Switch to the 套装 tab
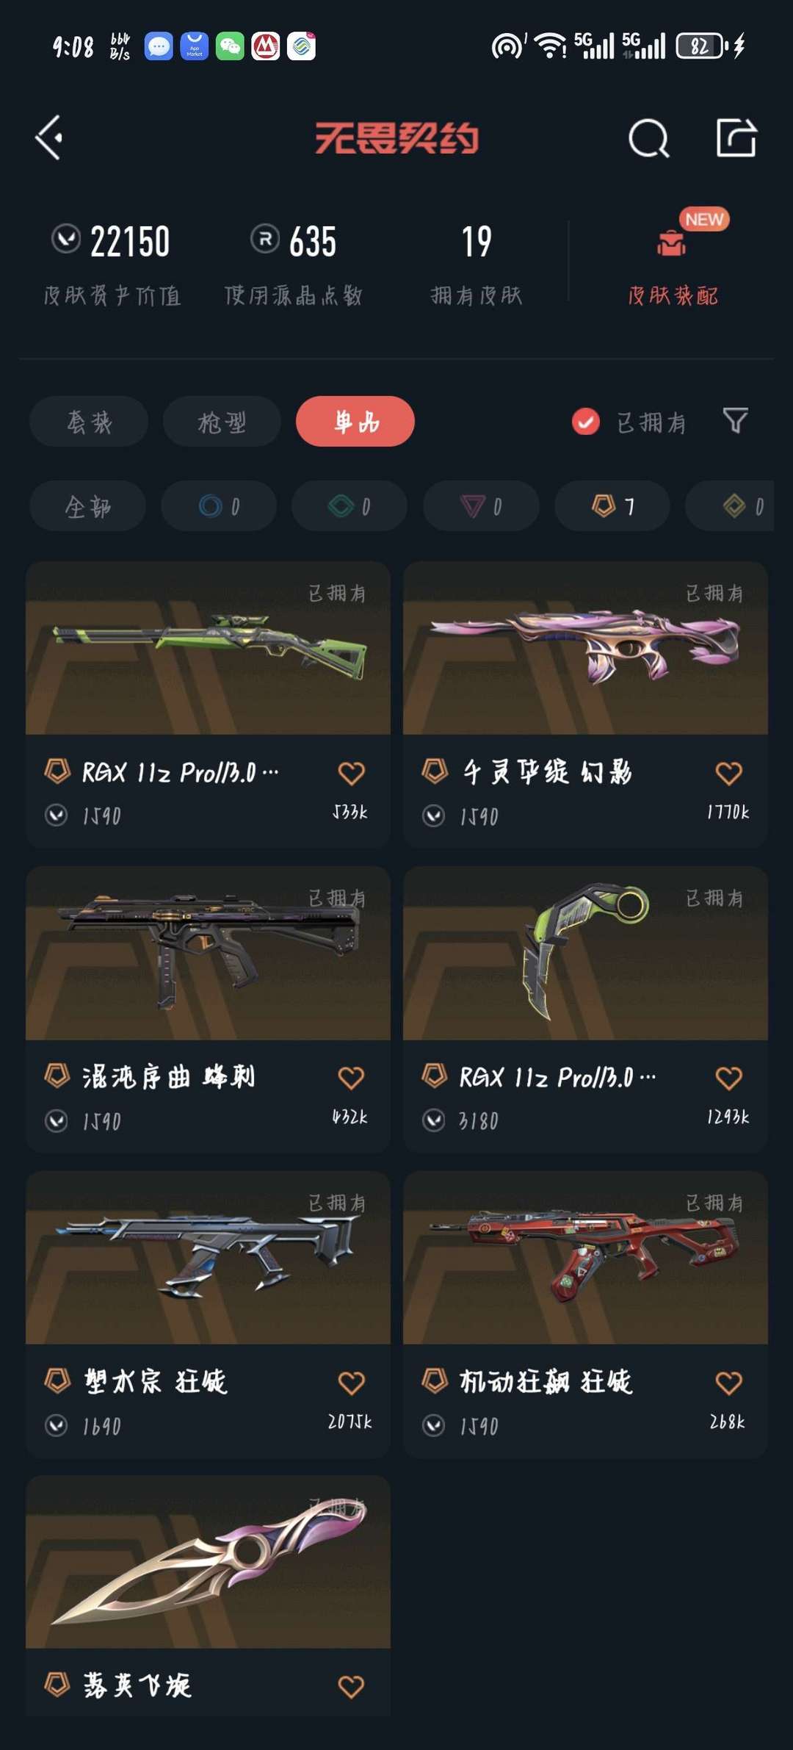 pos(89,422)
